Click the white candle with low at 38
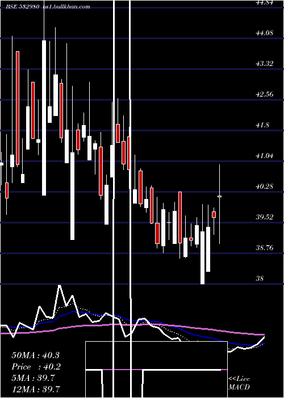The image size is (284, 398). (202, 258)
